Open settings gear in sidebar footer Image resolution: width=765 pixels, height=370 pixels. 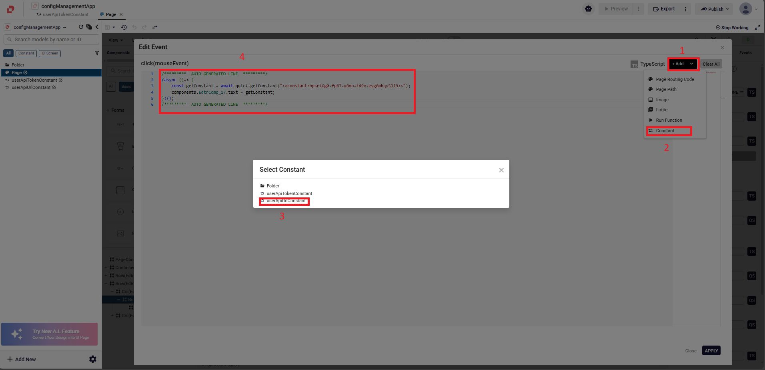pos(92,359)
